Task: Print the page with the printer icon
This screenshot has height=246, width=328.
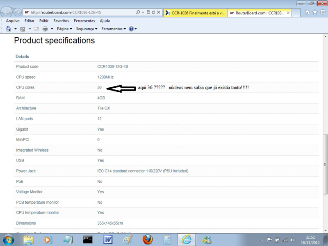Action: (x=45, y=29)
